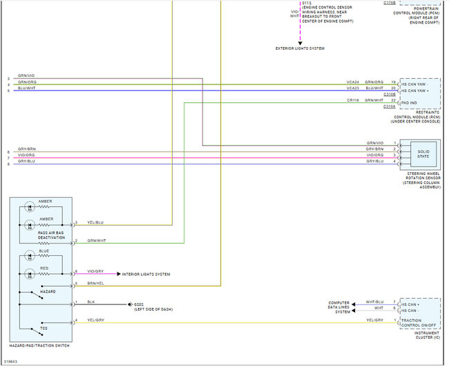Click the GRN/WHT label at RCM pin 22
Viewport: 449px width, 368px height.
374,100
